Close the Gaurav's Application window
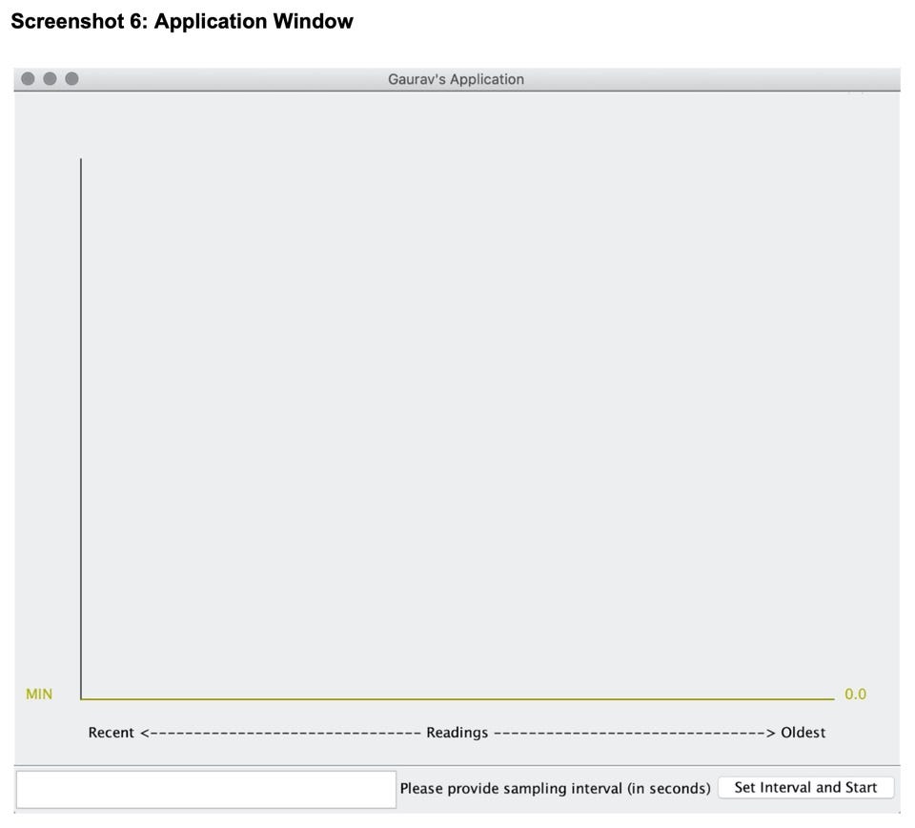Screen dimensions: 915x828 28,78
